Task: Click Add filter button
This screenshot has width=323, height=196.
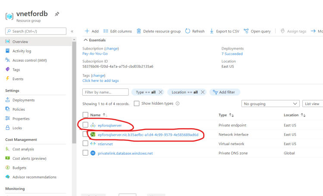Action: pyautogui.click(x=225, y=92)
